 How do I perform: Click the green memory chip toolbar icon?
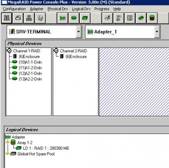point(141,18)
